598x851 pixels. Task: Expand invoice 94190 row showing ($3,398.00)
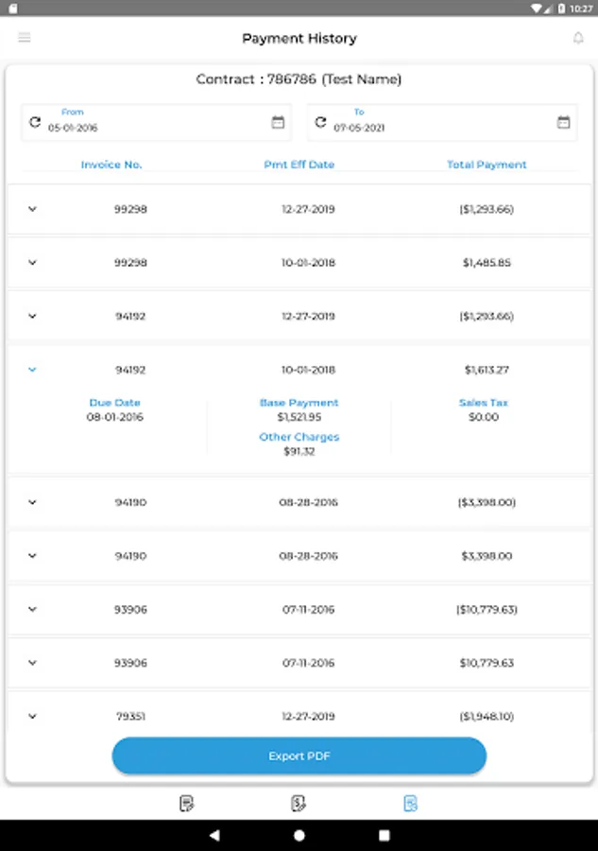[33, 502]
